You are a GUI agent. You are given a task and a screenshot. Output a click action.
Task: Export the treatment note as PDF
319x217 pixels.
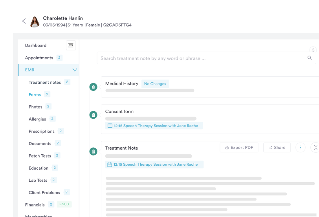(x=239, y=148)
